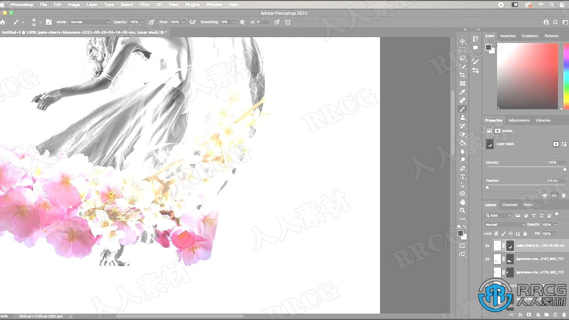Select the Blur tool
This screenshot has height=320, width=569.
[462, 151]
